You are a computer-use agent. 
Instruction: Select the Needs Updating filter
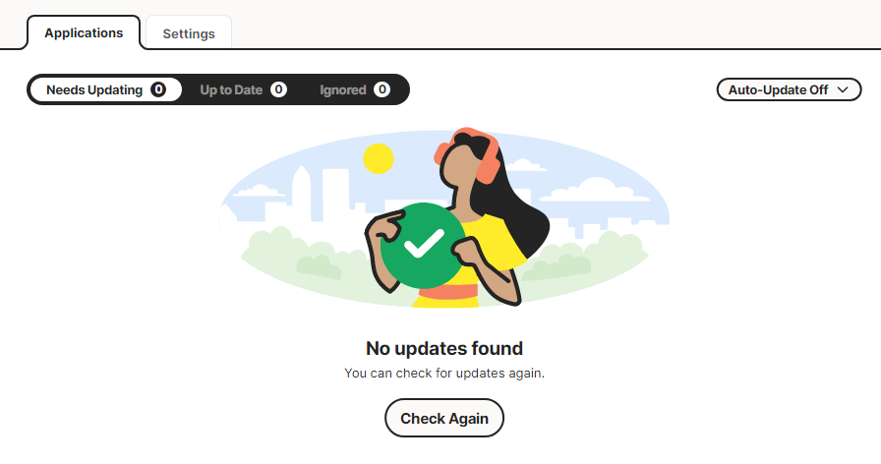tap(94, 89)
